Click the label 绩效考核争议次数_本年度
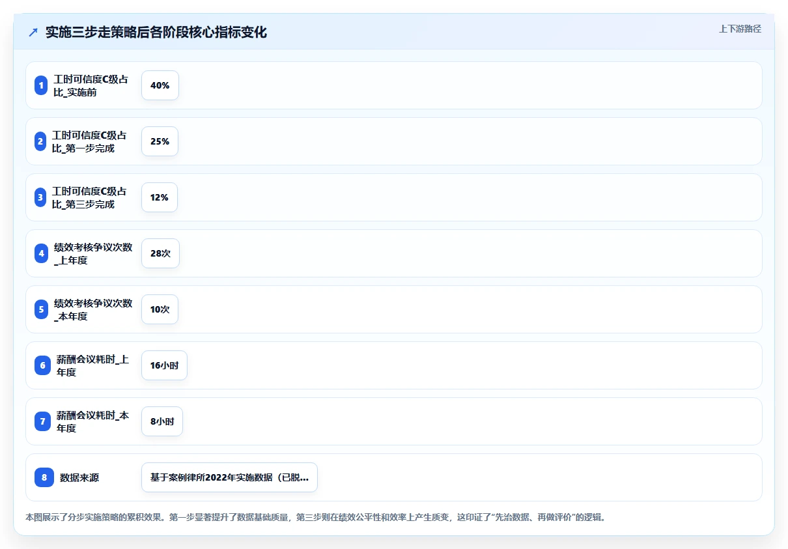Screen dimensions: 788x549 (x=93, y=309)
